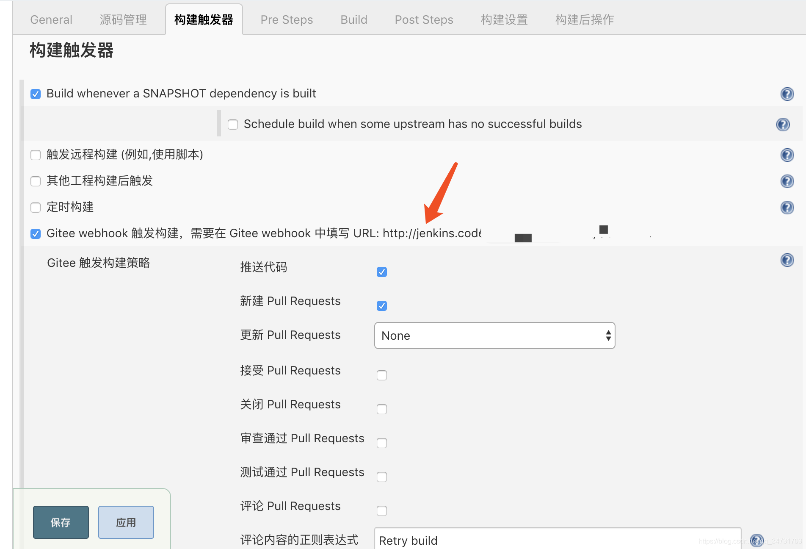806x549 pixels.
Task: Click the 评论内容的正则表达式 label
Action: (x=299, y=540)
